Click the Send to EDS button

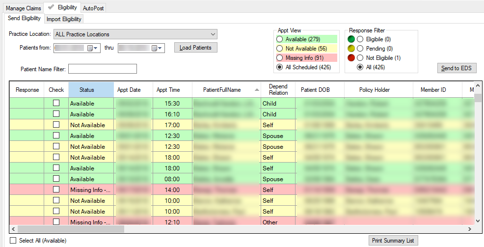pyautogui.click(x=457, y=68)
